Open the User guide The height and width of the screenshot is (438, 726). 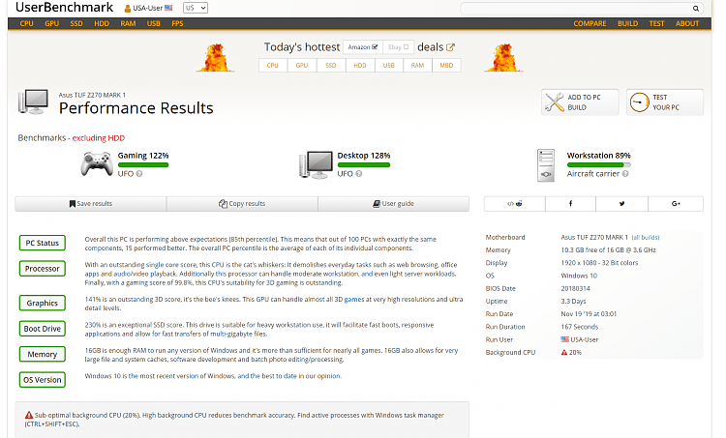coord(394,204)
